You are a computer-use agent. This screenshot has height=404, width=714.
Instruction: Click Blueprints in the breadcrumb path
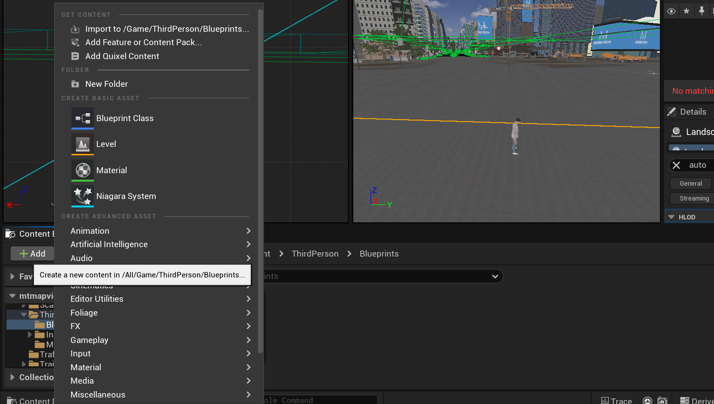pyautogui.click(x=379, y=254)
